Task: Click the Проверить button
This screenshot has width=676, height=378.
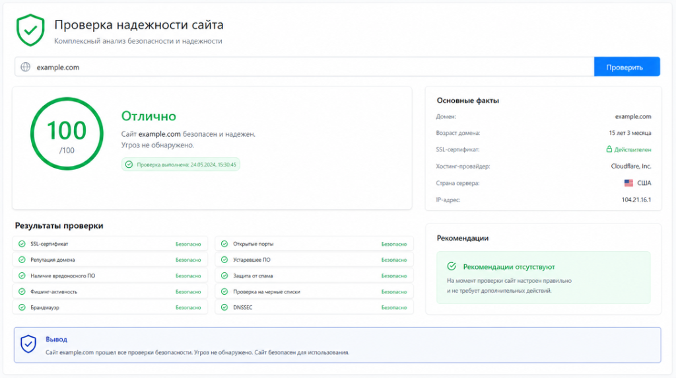Action: (627, 67)
